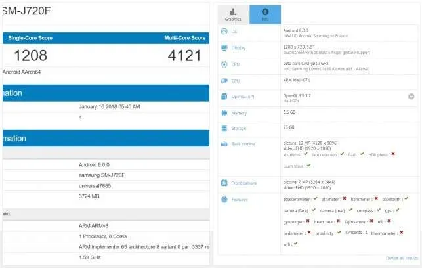Click the wifi green checkmark
422x268 pixels.
[x=295, y=243]
